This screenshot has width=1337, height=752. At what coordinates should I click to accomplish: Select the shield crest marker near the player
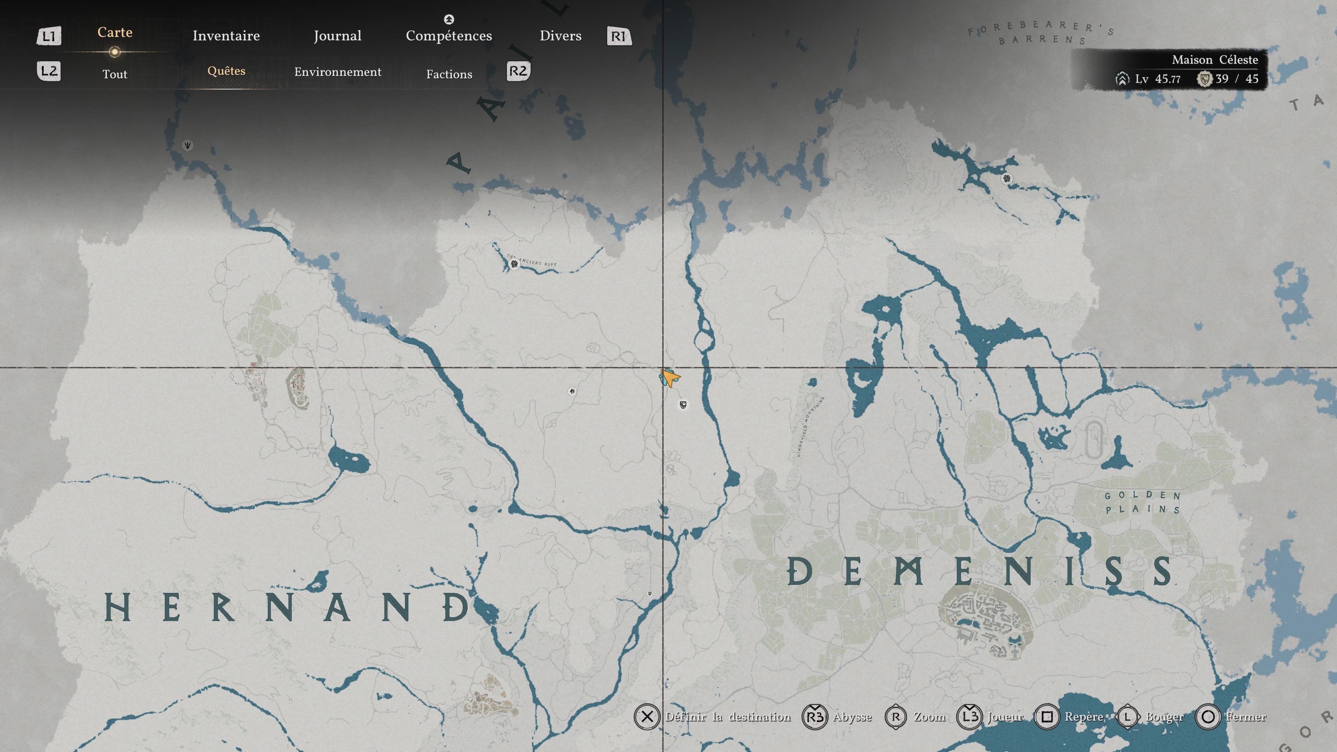(683, 405)
